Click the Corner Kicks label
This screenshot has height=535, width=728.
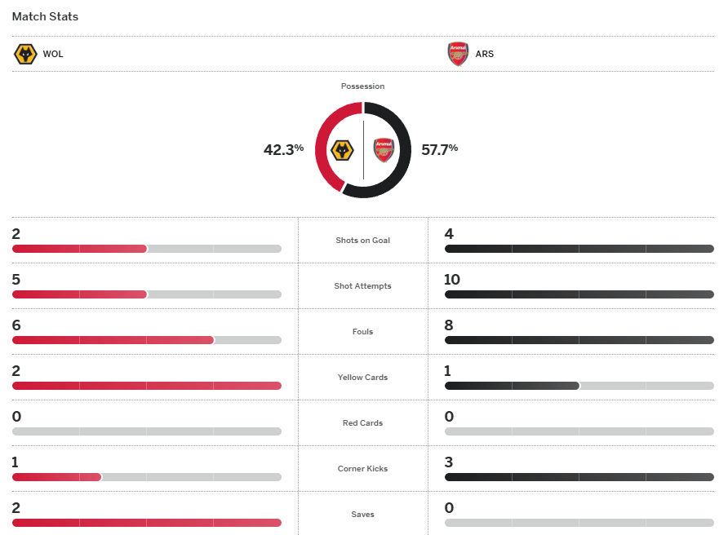click(363, 469)
